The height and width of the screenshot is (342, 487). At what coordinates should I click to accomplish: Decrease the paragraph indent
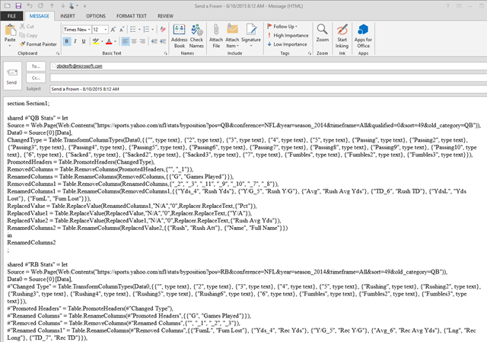point(154,41)
